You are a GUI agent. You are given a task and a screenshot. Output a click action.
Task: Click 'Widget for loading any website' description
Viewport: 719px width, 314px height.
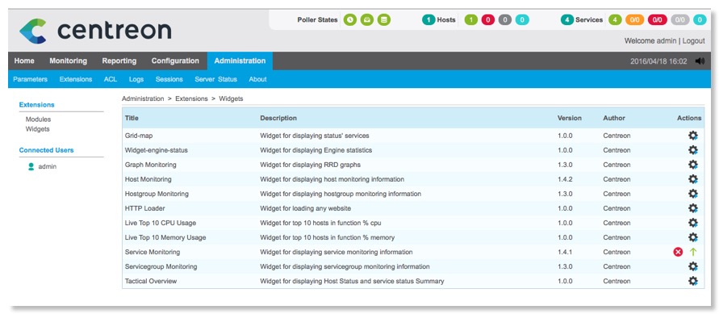[305, 208]
